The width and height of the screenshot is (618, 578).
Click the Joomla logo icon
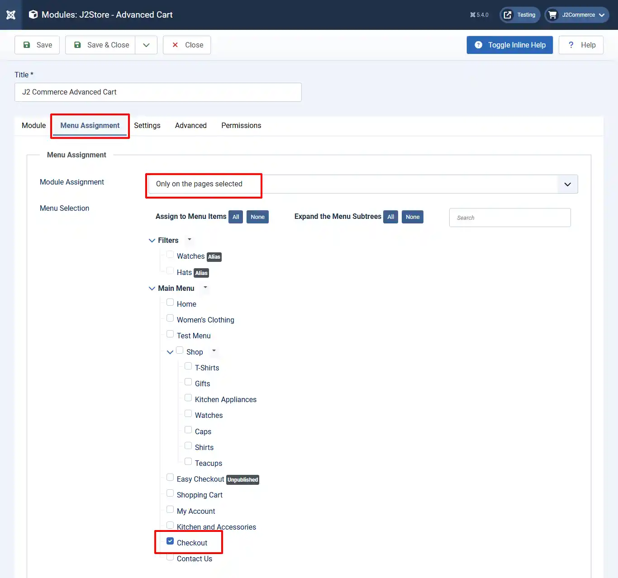(x=11, y=15)
